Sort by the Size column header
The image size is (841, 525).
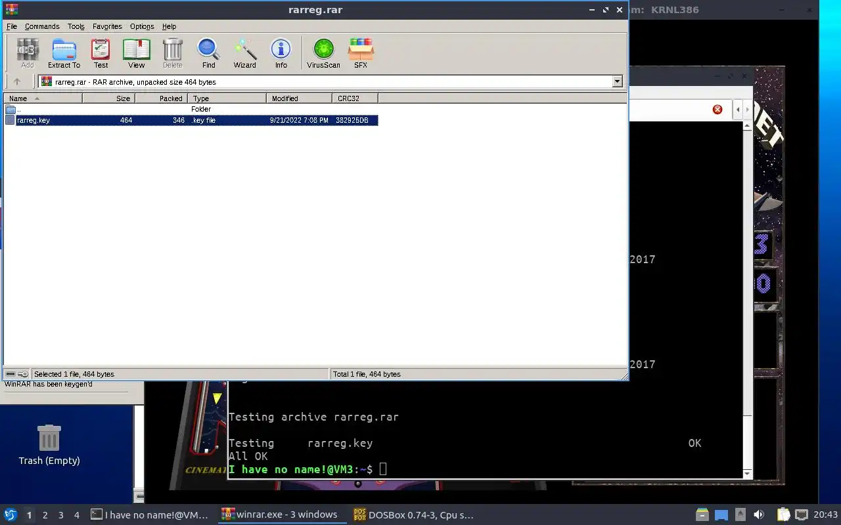(x=108, y=98)
